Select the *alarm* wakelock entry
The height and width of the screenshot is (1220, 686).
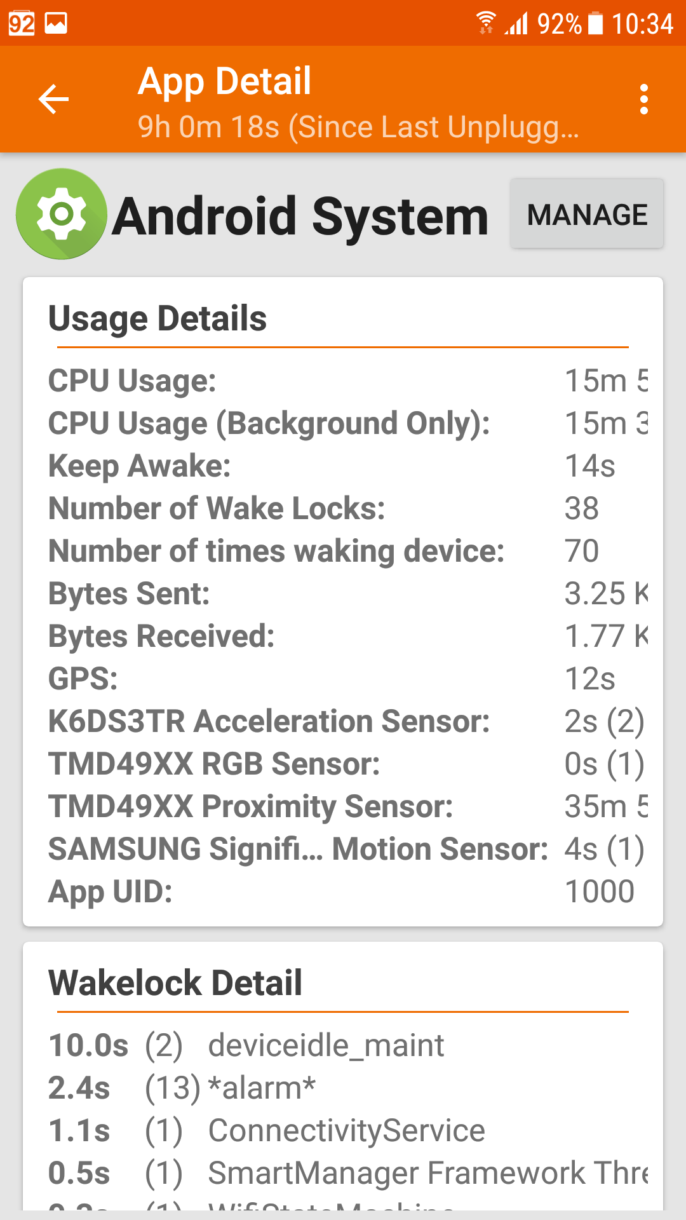pyautogui.click(x=262, y=1088)
